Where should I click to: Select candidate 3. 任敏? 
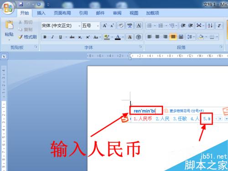click(x=180, y=119)
